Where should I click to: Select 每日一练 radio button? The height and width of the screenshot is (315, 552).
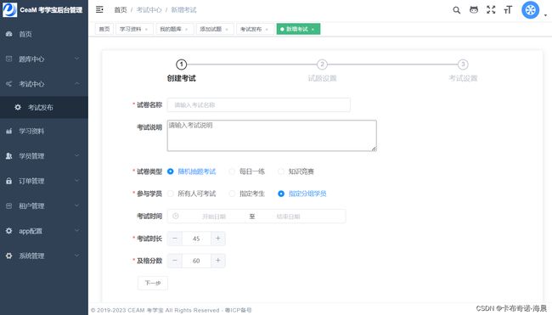232,172
